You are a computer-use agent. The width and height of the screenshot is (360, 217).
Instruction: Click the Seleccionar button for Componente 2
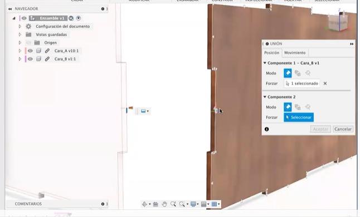pyautogui.click(x=299, y=117)
